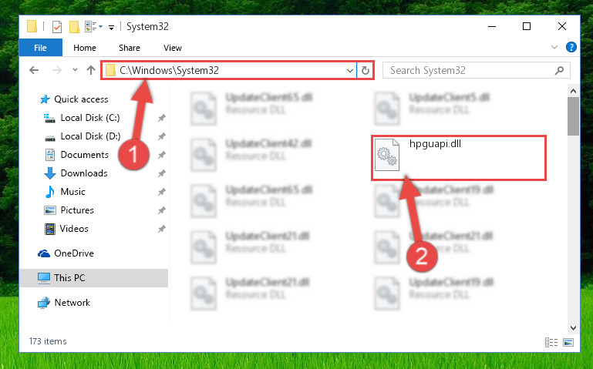
Task: Expand the ribbon with the chevron
Action: (554, 47)
